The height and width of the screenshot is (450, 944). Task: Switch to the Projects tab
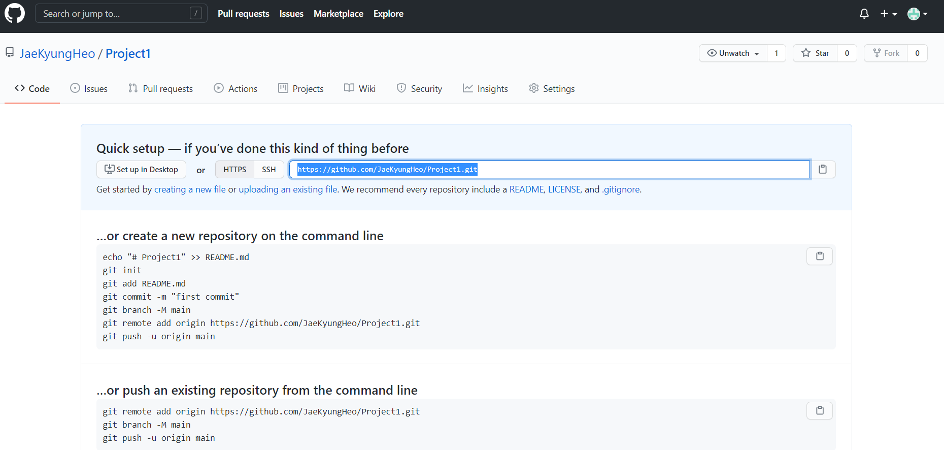[x=301, y=88]
